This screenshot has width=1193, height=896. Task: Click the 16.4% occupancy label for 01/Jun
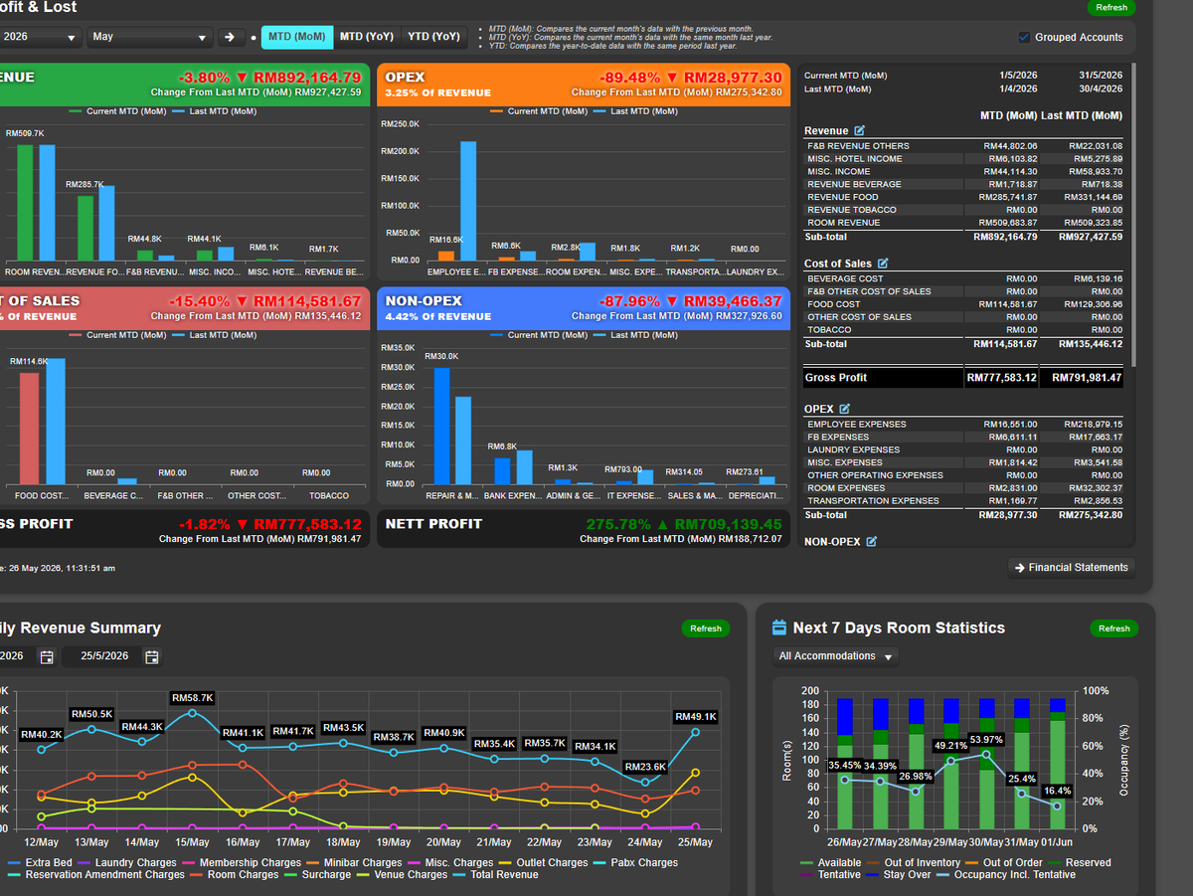(x=1058, y=791)
